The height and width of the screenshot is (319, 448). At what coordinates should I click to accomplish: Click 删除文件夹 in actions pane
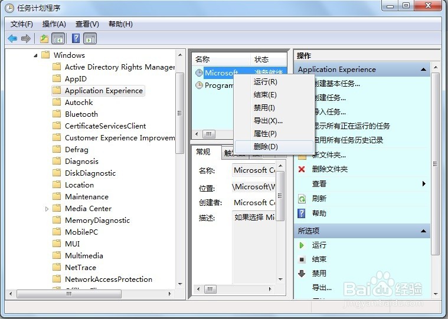[330, 169]
